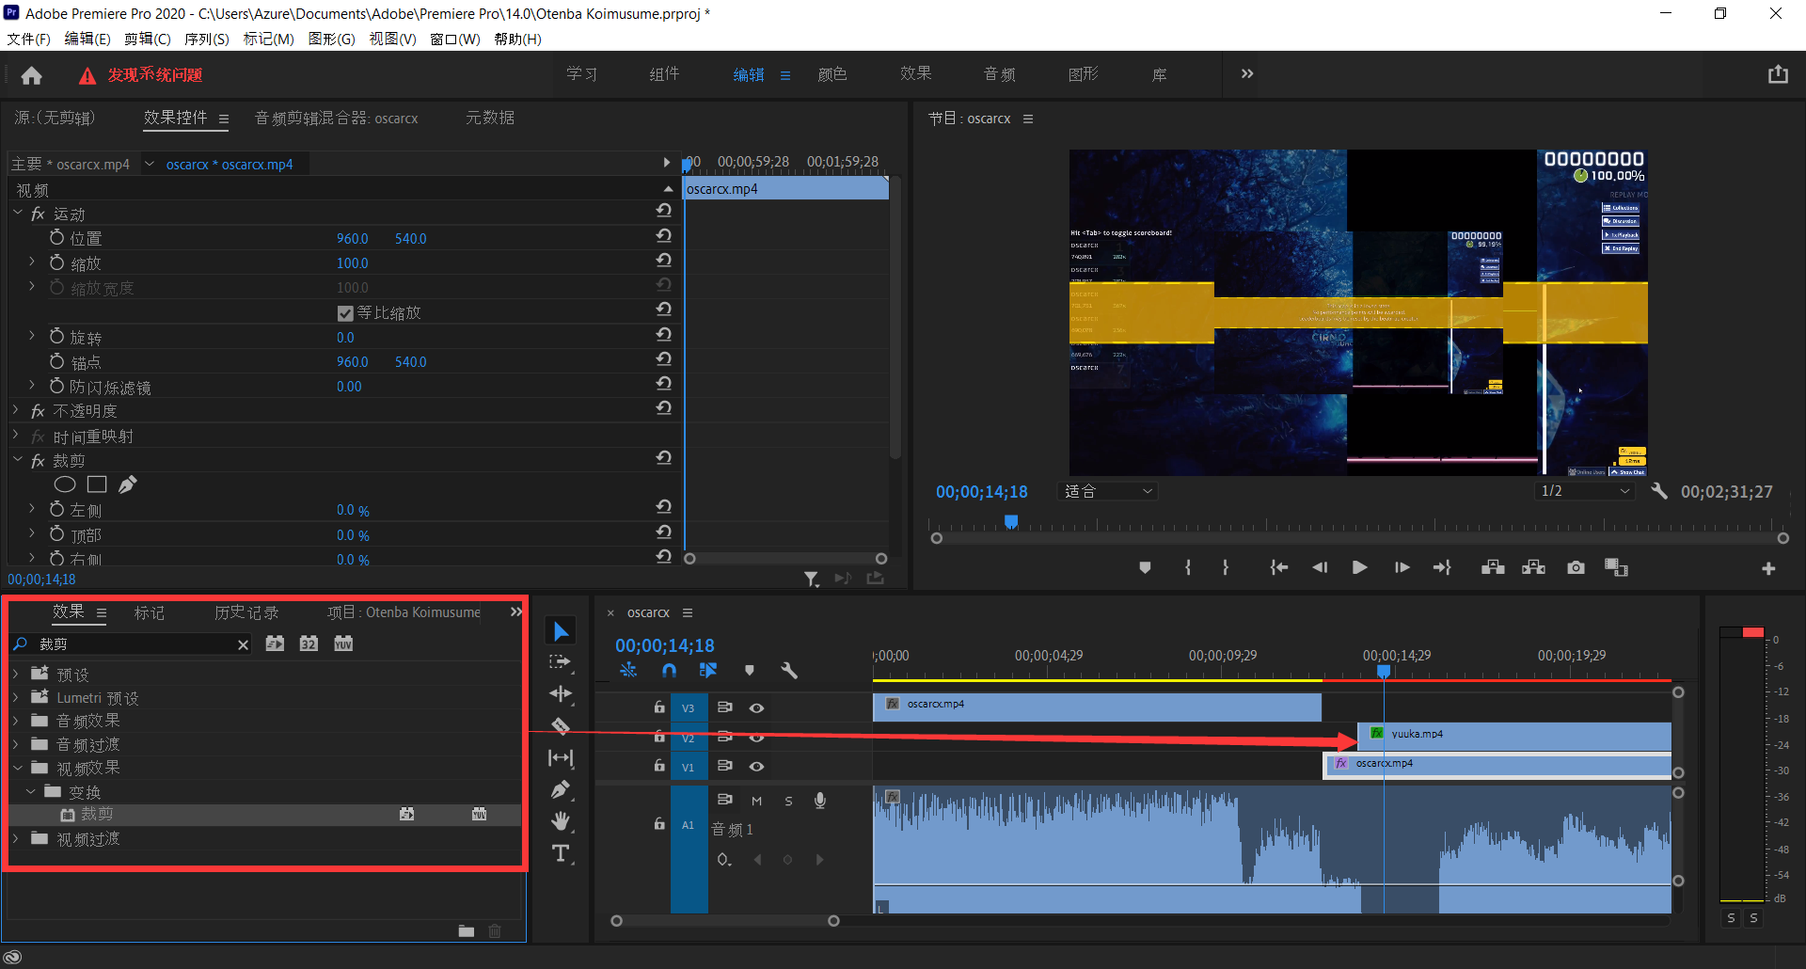Open the Home screen icon

(x=32, y=75)
